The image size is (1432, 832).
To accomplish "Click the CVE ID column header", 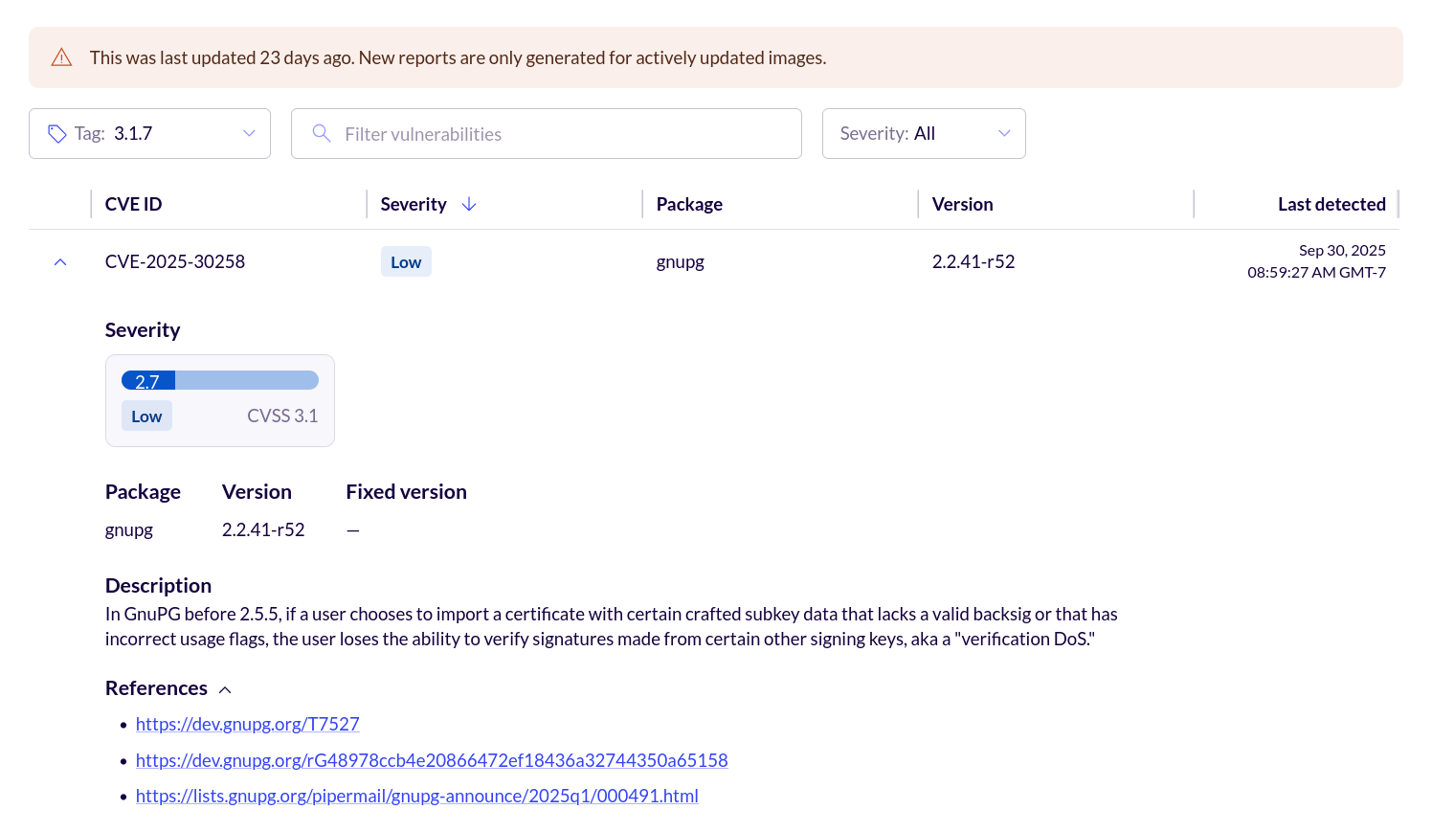I will click(x=132, y=204).
